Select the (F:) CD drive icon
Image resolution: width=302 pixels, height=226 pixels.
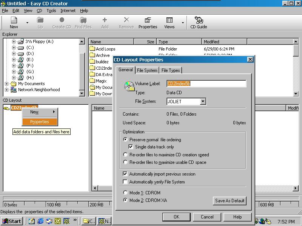pyautogui.click(x=21, y=66)
